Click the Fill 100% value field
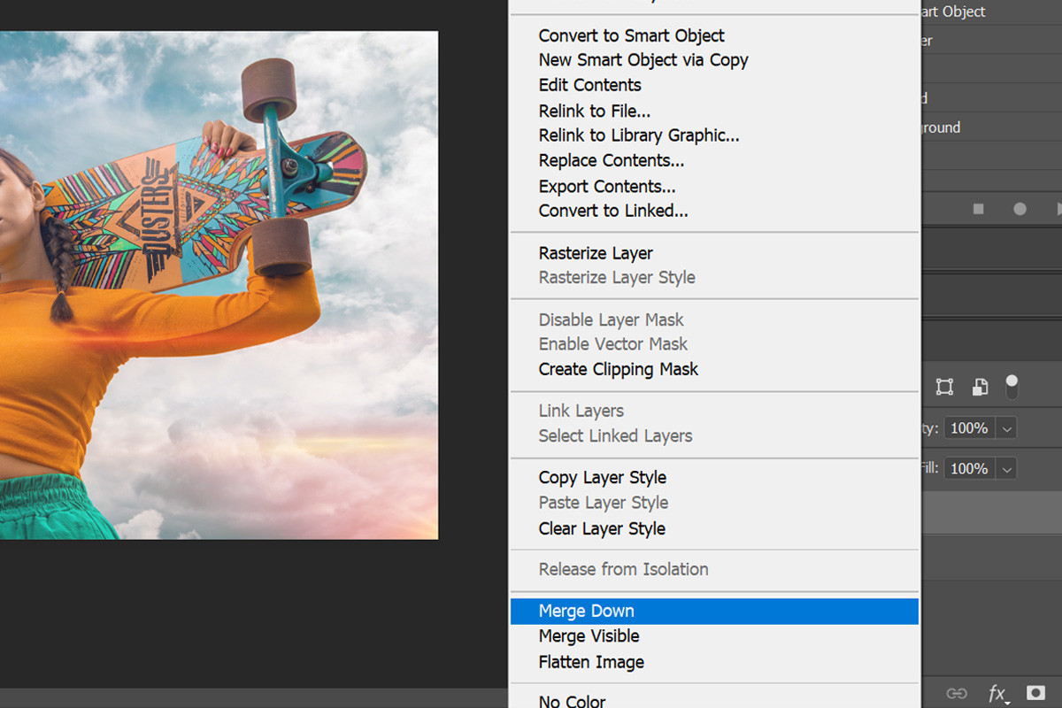 tap(969, 469)
